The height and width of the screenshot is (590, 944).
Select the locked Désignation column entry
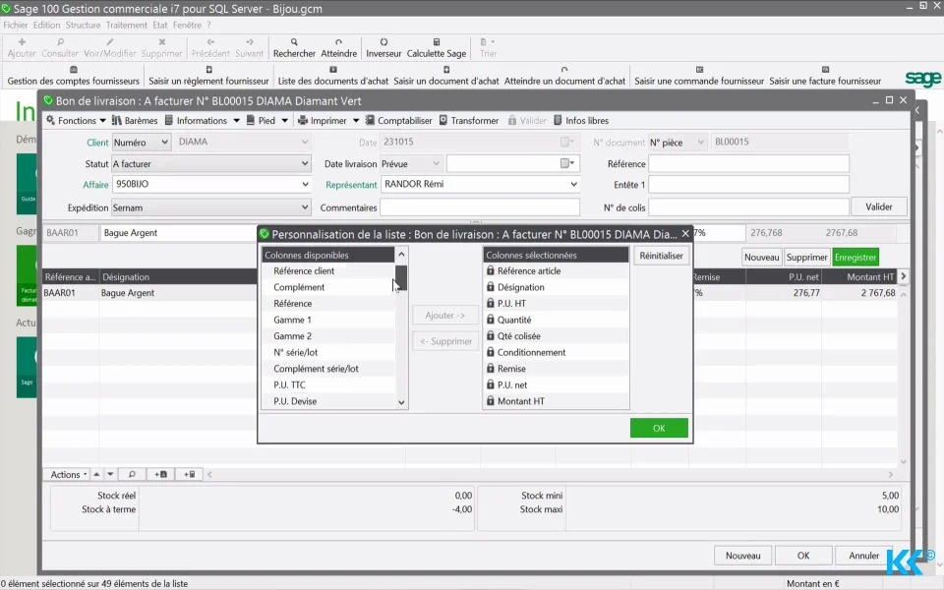(555, 287)
